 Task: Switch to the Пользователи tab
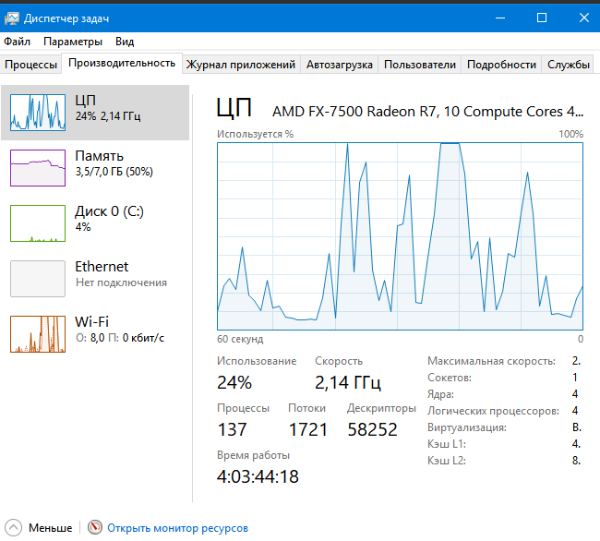pyautogui.click(x=420, y=65)
